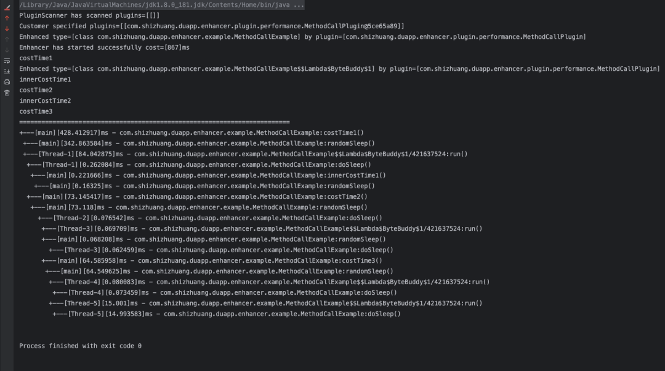Click the red down arrow icon
The image size is (665, 371).
click(7, 29)
